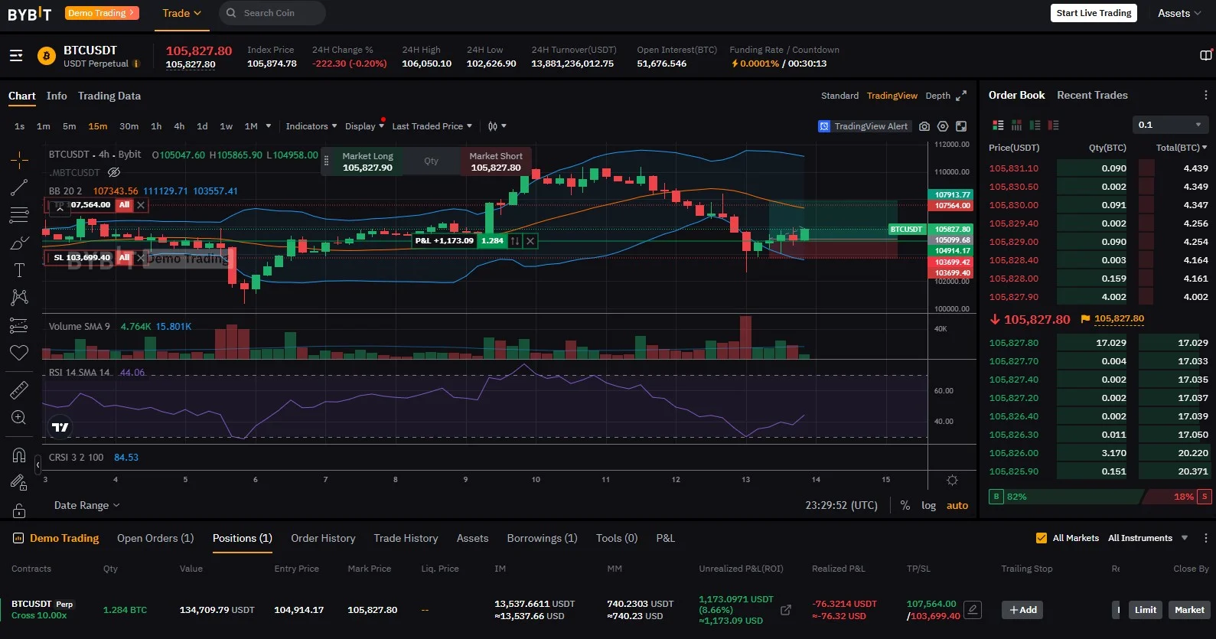Switch to the Recent Trades tab
Image resolution: width=1216 pixels, height=639 pixels.
pos(1092,95)
